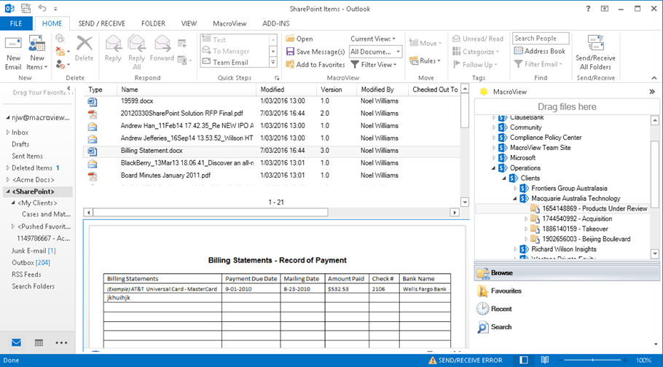Select the MacroView ribbon tab
The height and width of the screenshot is (367, 663).
pyautogui.click(x=229, y=24)
